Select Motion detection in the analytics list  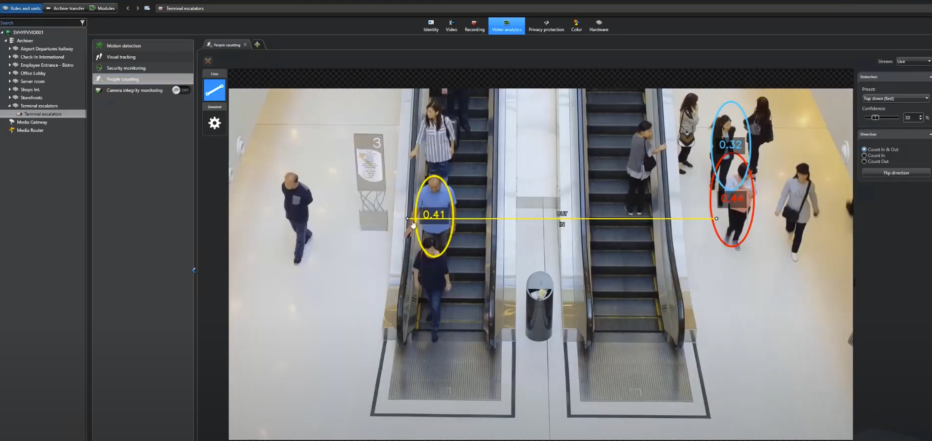click(x=124, y=46)
